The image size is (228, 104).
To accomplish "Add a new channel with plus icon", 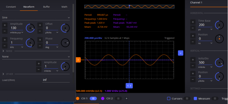I will 127,99.
